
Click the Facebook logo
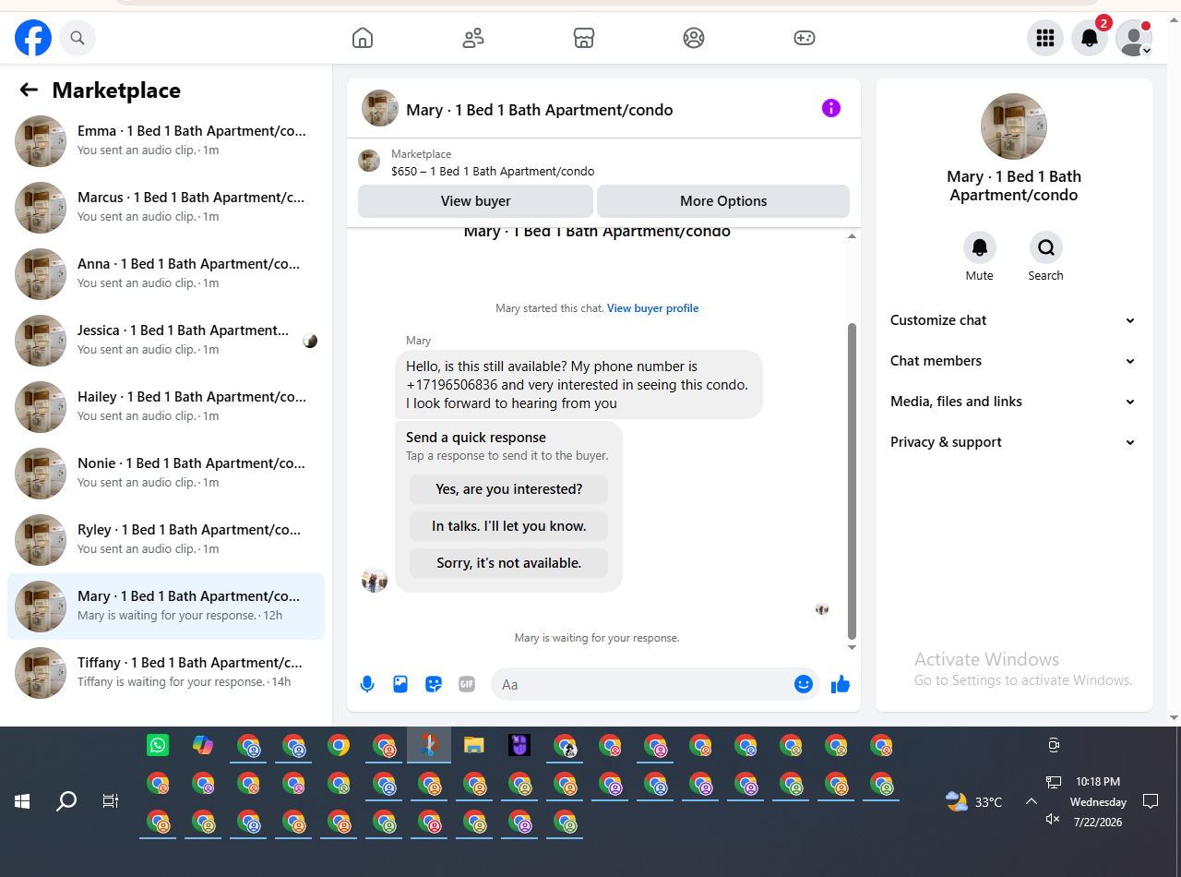[33, 38]
